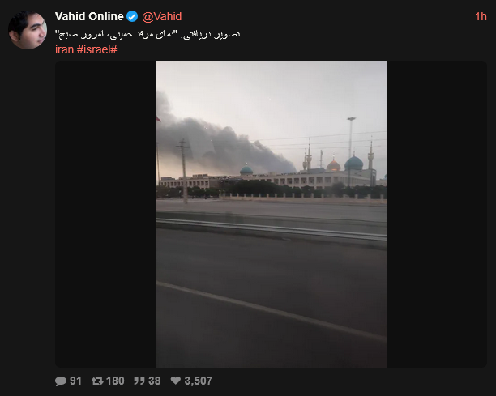Click the 38 quotes count
The height and width of the screenshot is (396, 496).
pos(154,381)
